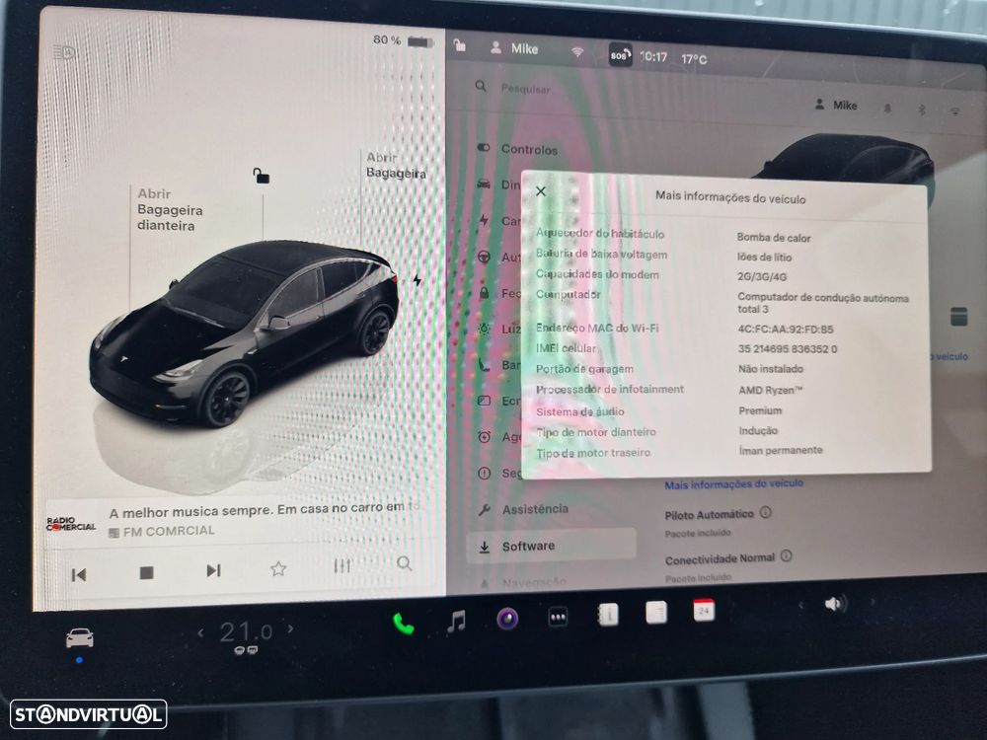The image size is (987, 740).
Task: Open the vehicle manual app icon
Action: (x=607, y=614)
